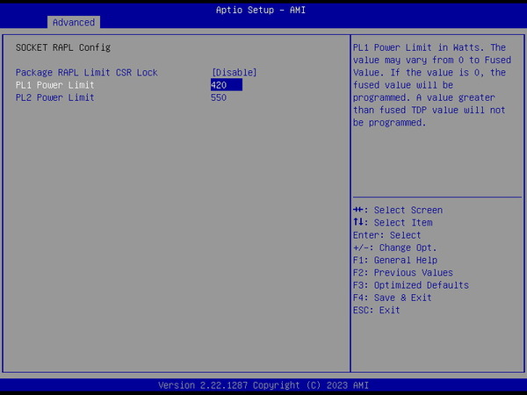Open the Package RAPL Limit CSR Lock [Disable] value
The image size is (527, 395).
coord(234,73)
